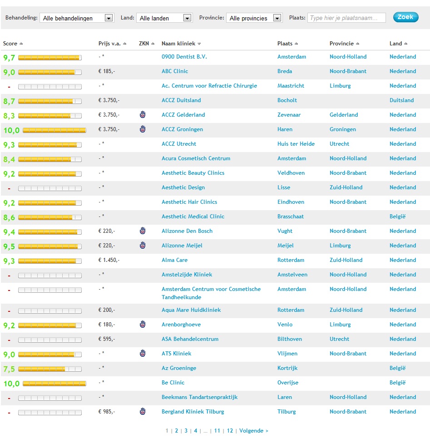Focus the Plaats name input field
430x438 pixels.
[346, 18]
